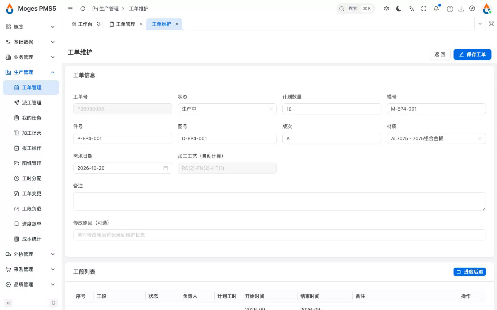Open the notifications bell
The image size is (497, 310).
click(x=436, y=9)
